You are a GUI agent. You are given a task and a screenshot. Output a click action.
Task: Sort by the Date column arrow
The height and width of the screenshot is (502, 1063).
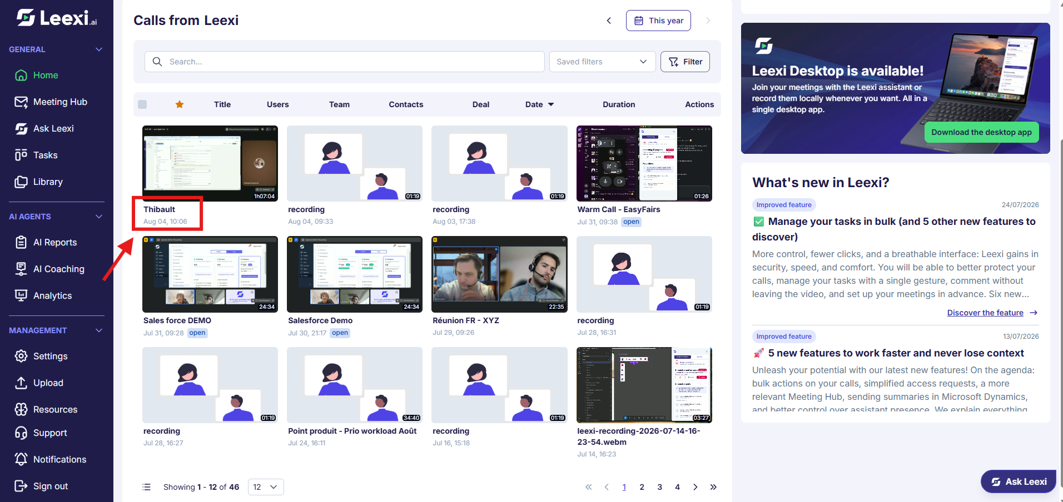(551, 104)
